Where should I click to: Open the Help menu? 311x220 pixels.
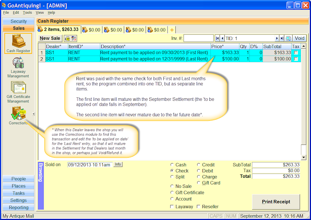coord(52,13)
